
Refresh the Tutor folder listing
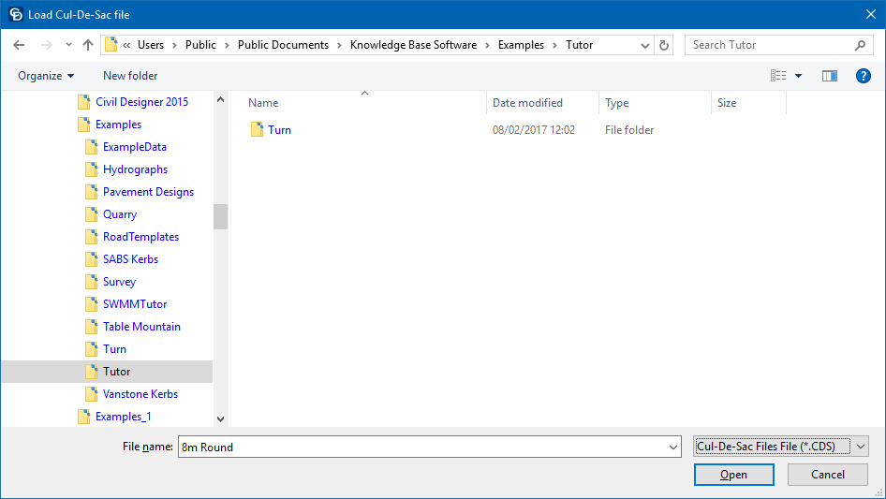665,45
